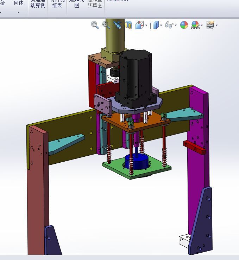
Task: Click the Hide/Show Items glasses icon
Action: coord(169,25)
